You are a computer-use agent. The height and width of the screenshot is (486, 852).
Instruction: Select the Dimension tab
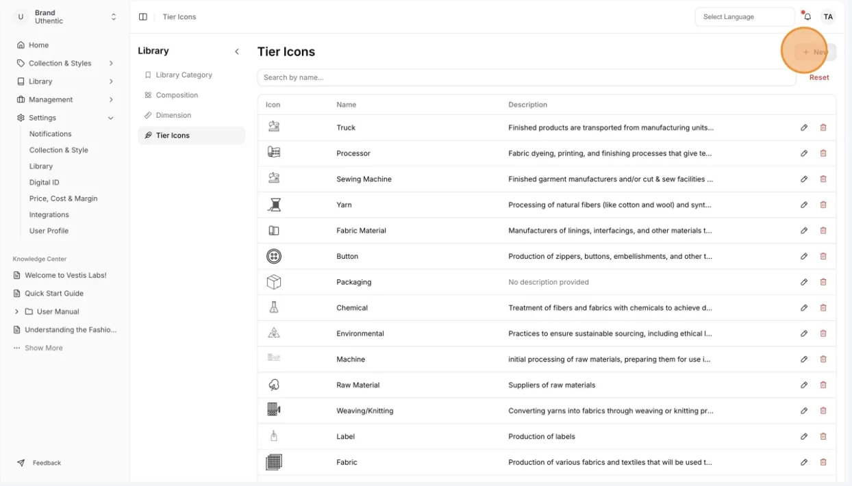coord(192,115)
